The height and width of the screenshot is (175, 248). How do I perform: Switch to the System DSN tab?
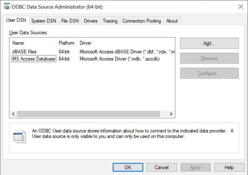tap(44, 21)
